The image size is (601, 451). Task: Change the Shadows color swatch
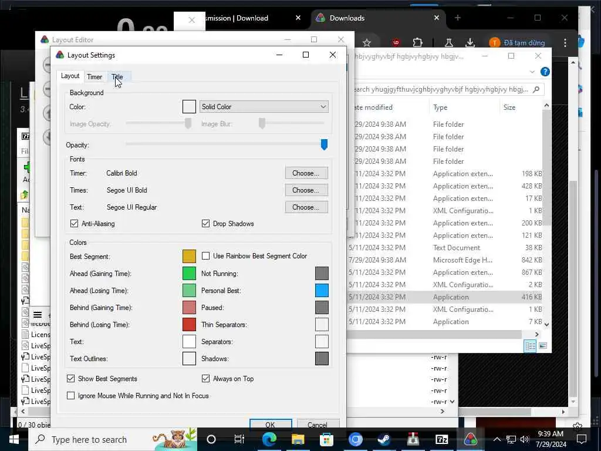click(x=322, y=359)
